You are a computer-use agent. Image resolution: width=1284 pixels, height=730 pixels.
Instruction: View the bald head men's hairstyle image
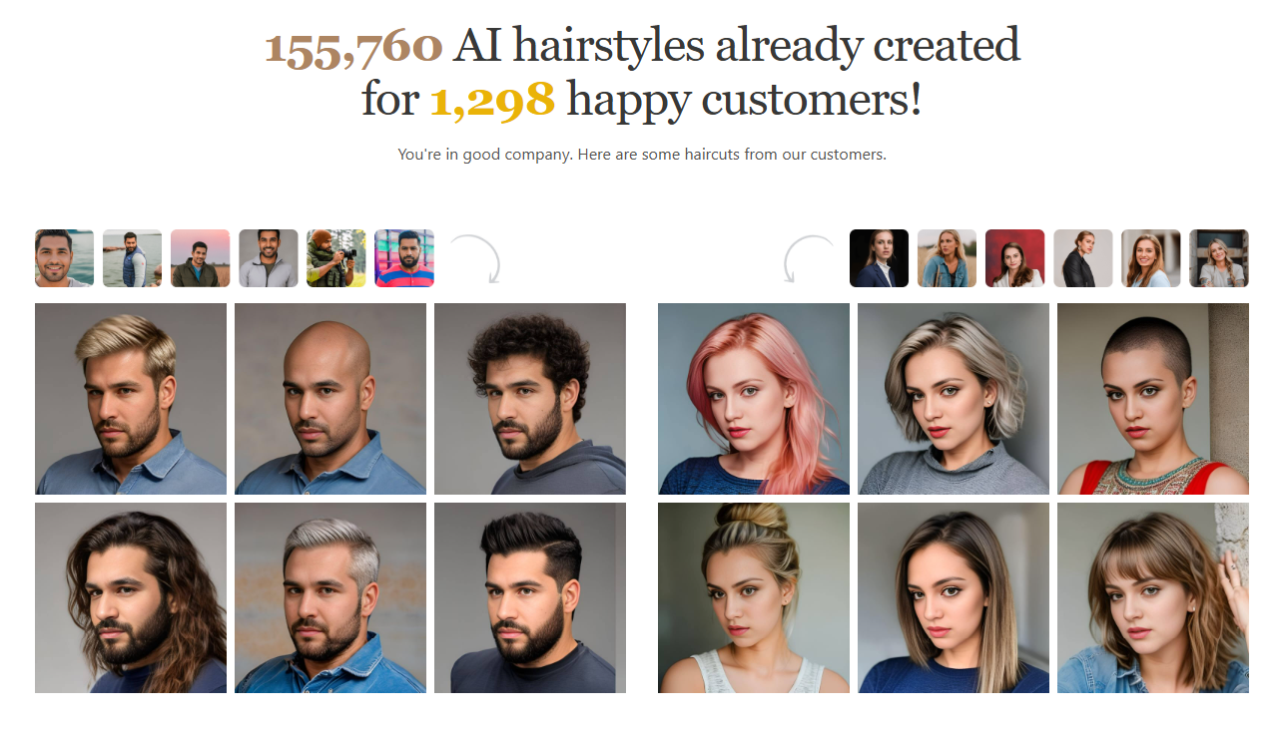coord(330,399)
